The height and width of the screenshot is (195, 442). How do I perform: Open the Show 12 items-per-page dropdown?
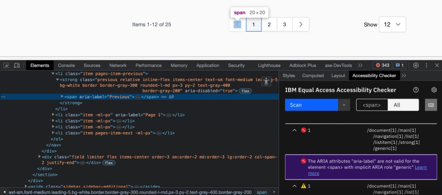pyautogui.click(x=392, y=25)
